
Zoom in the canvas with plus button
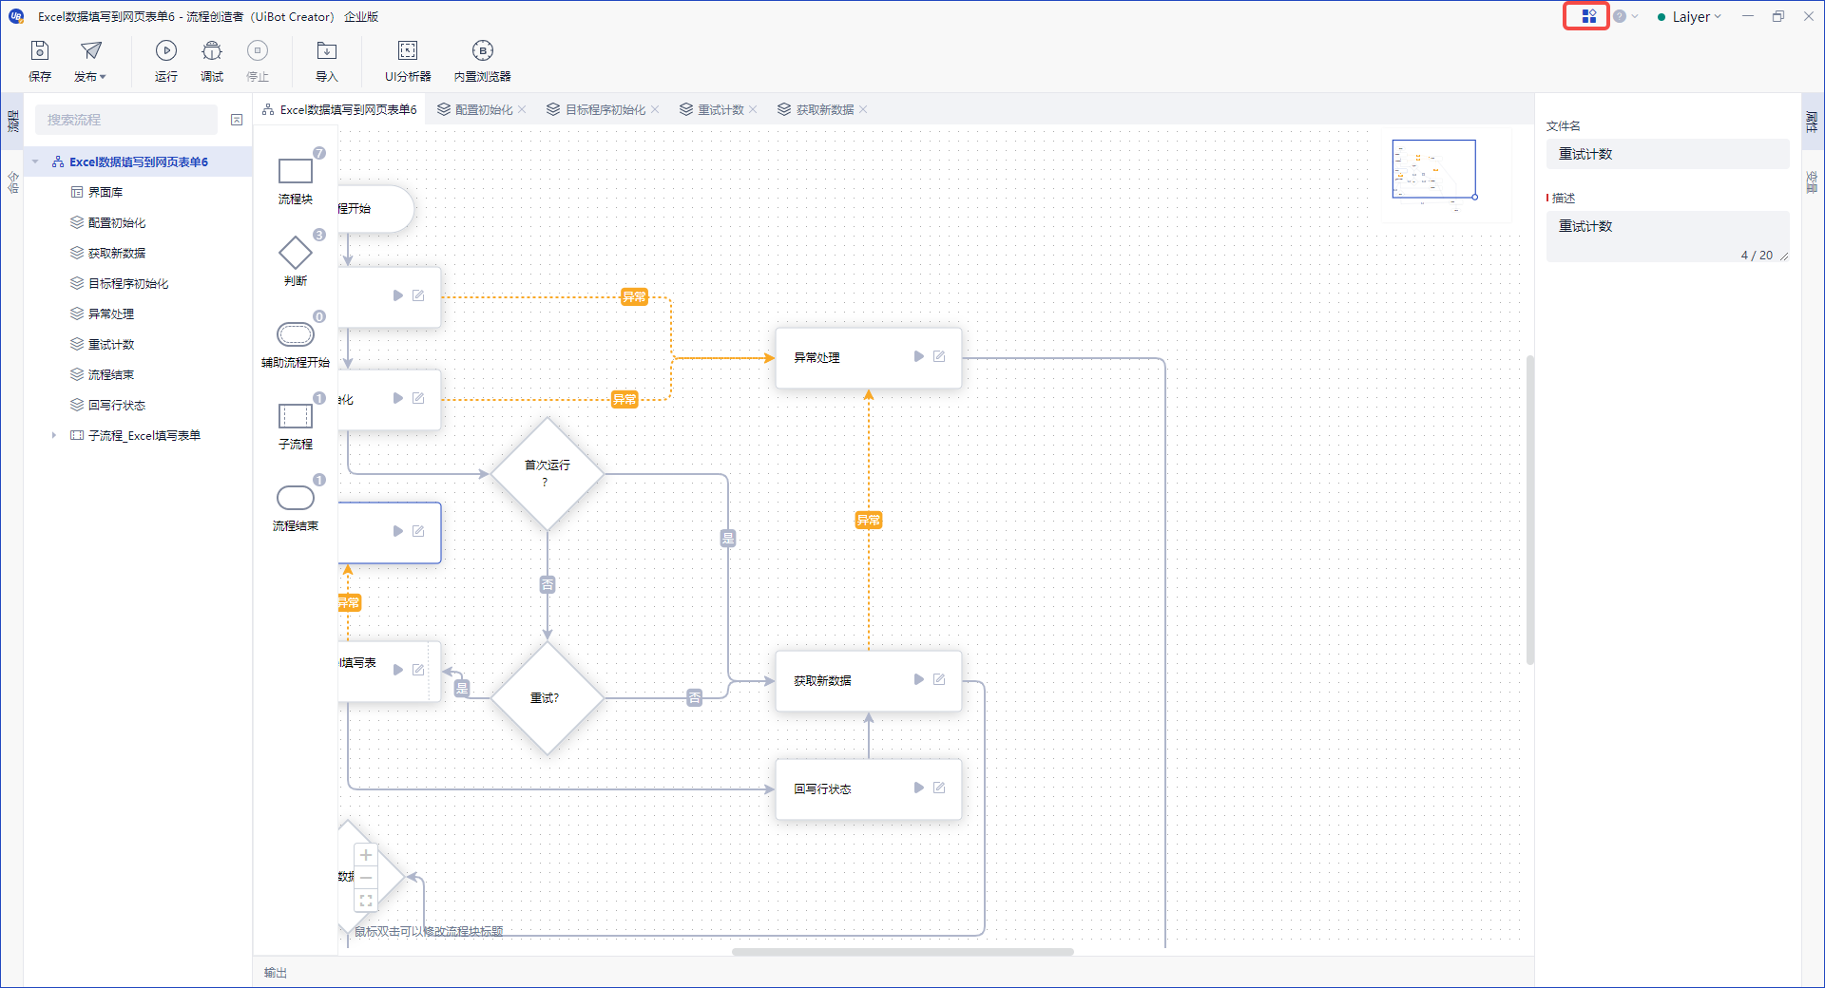[x=366, y=855]
